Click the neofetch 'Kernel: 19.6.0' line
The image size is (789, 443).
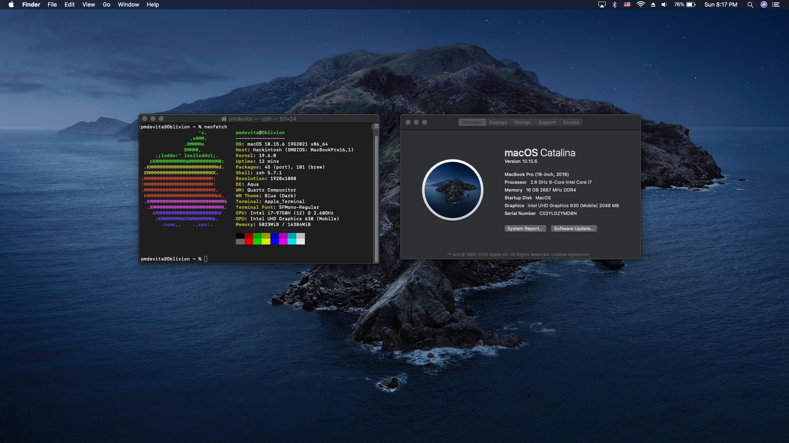point(256,155)
